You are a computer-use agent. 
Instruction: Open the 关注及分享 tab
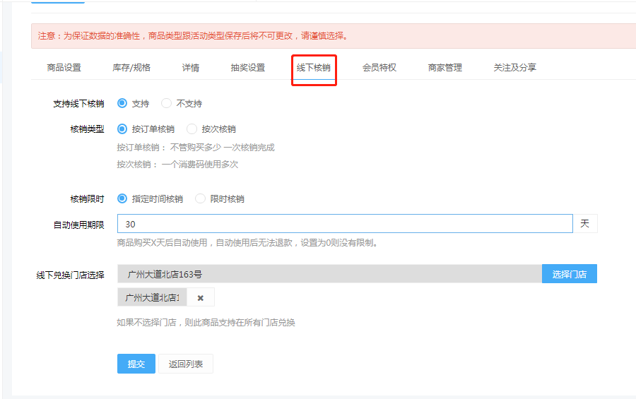coord(514,68)
